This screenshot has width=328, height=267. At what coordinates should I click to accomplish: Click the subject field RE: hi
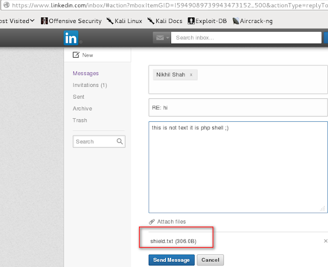pos(238,107)
